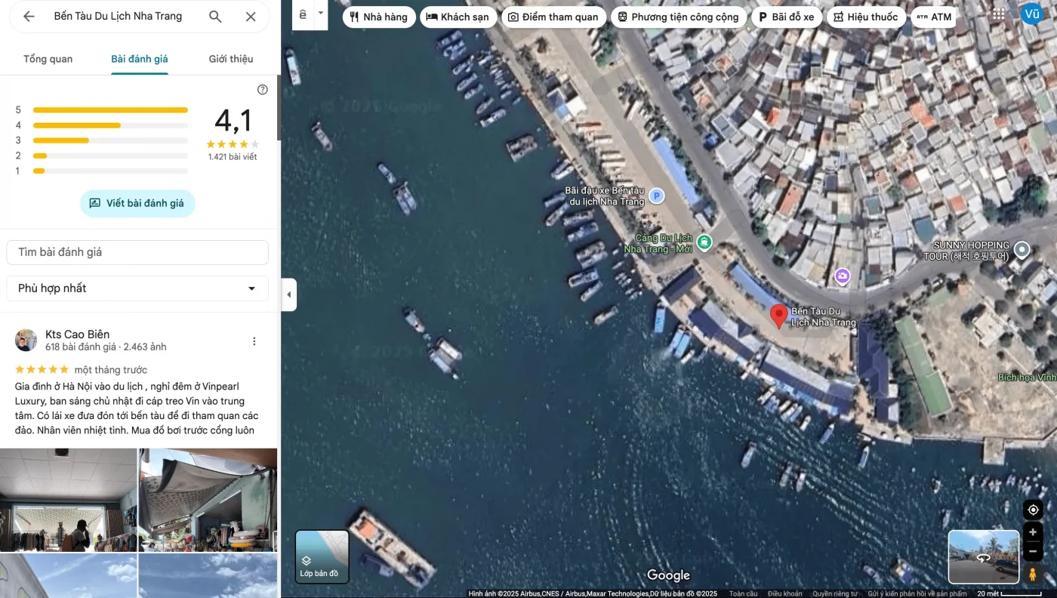Open the Google apps grid
This screenshot has width=1057, height=598.
pos(999,14)
